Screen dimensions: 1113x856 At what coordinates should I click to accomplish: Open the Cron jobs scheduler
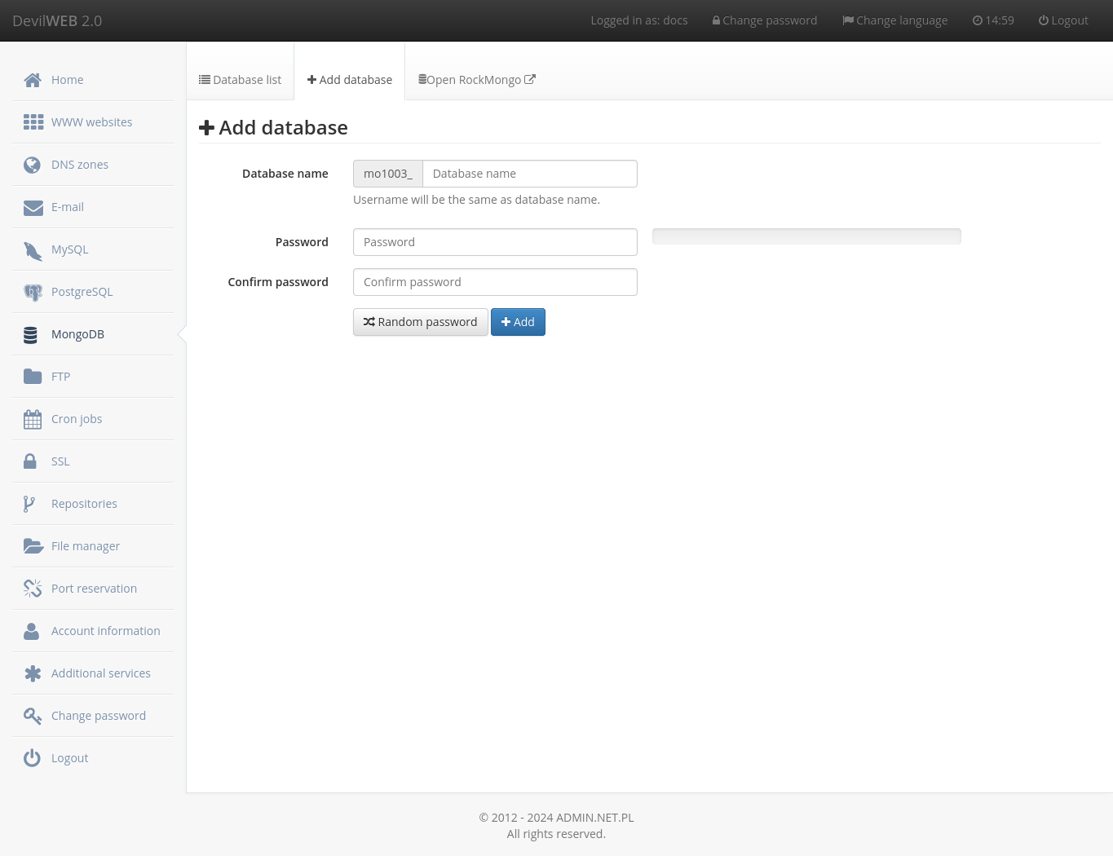pyautogui.click(x=76, y=418)
